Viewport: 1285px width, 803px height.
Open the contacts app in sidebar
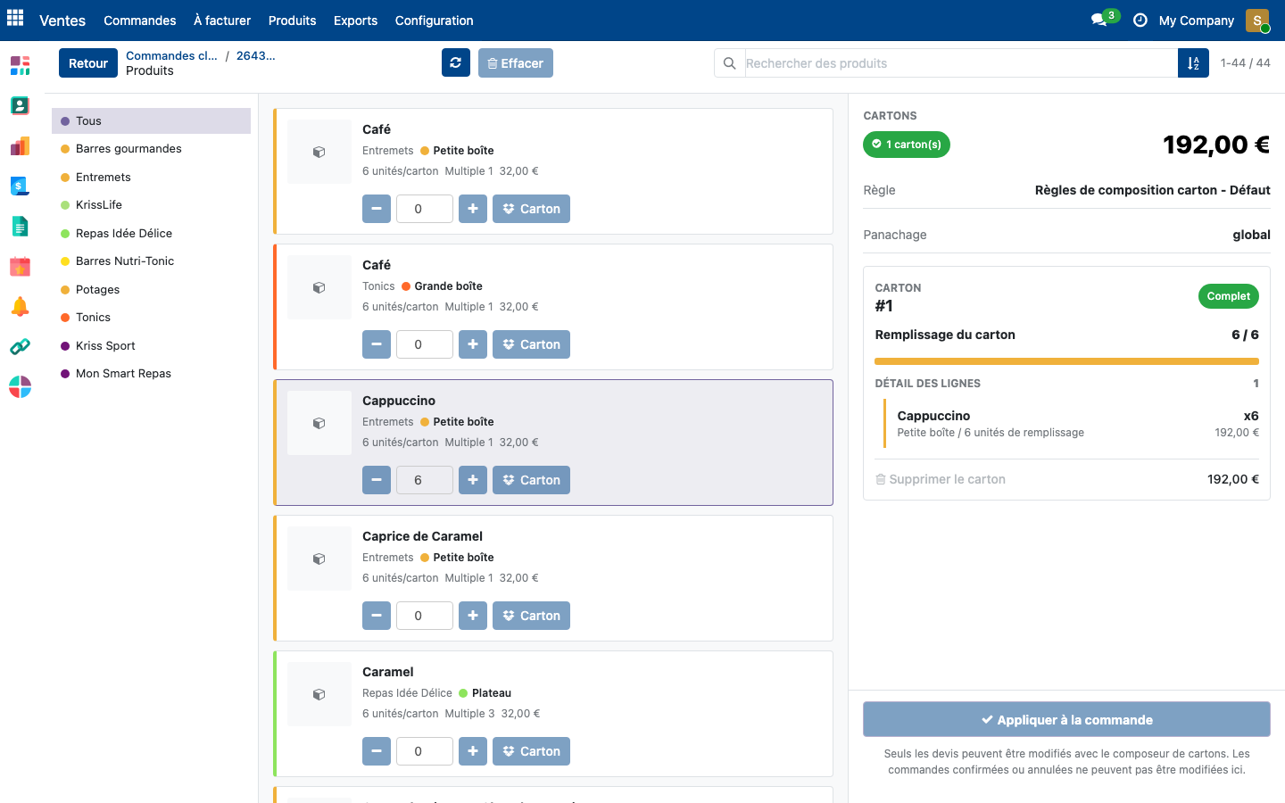[20, 105]
